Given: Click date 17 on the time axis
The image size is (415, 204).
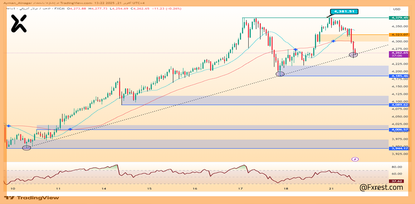Looking at the screenshot, I should (240, 188).
